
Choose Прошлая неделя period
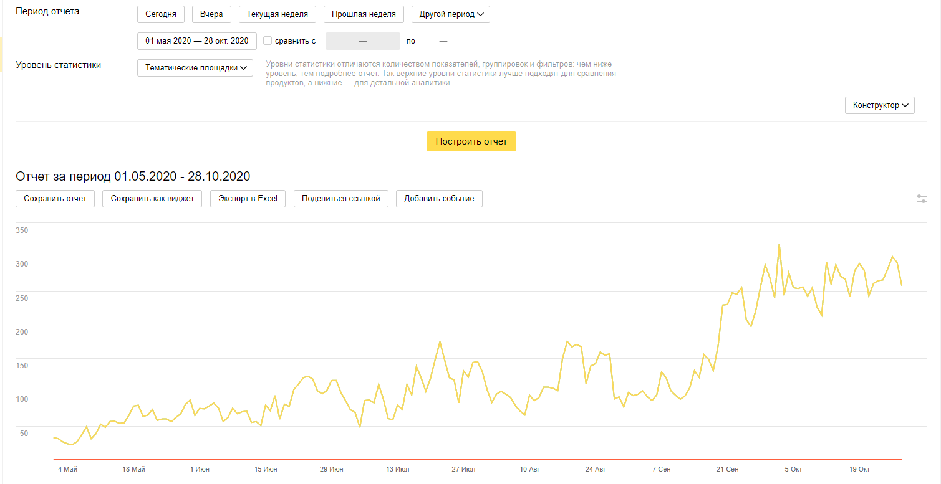pyautogui.click(x=364, y=14)
